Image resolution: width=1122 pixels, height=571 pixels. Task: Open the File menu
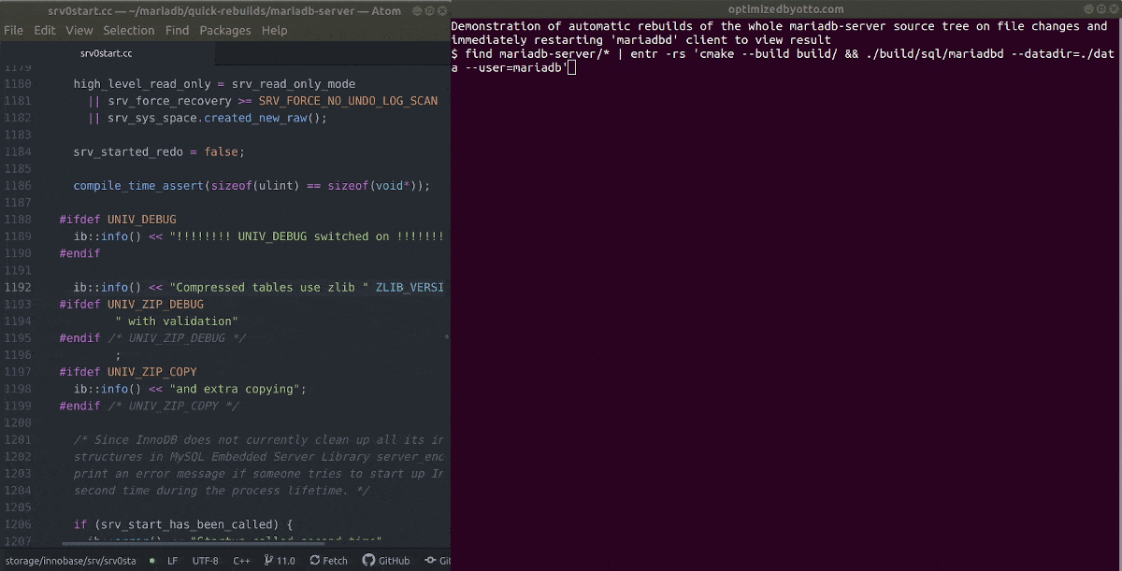(x=14, y=30)
